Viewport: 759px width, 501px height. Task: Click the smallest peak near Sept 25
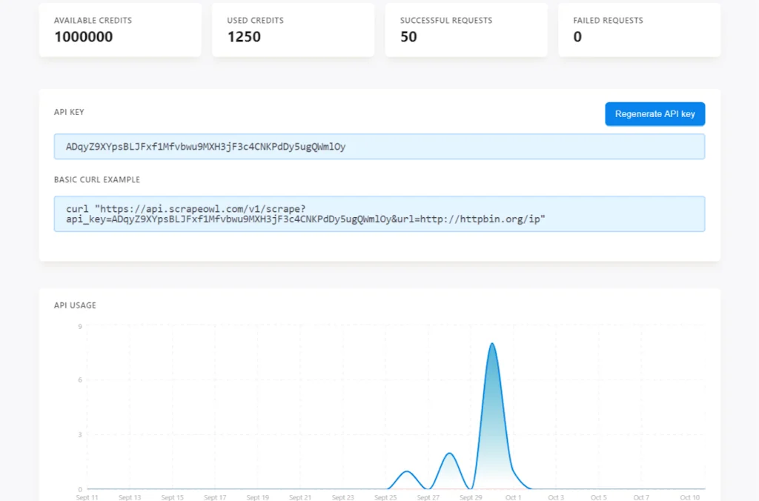(406, 471)
